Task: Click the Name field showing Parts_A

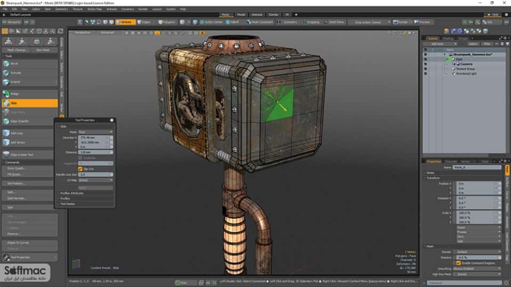Action: point(477,167)
